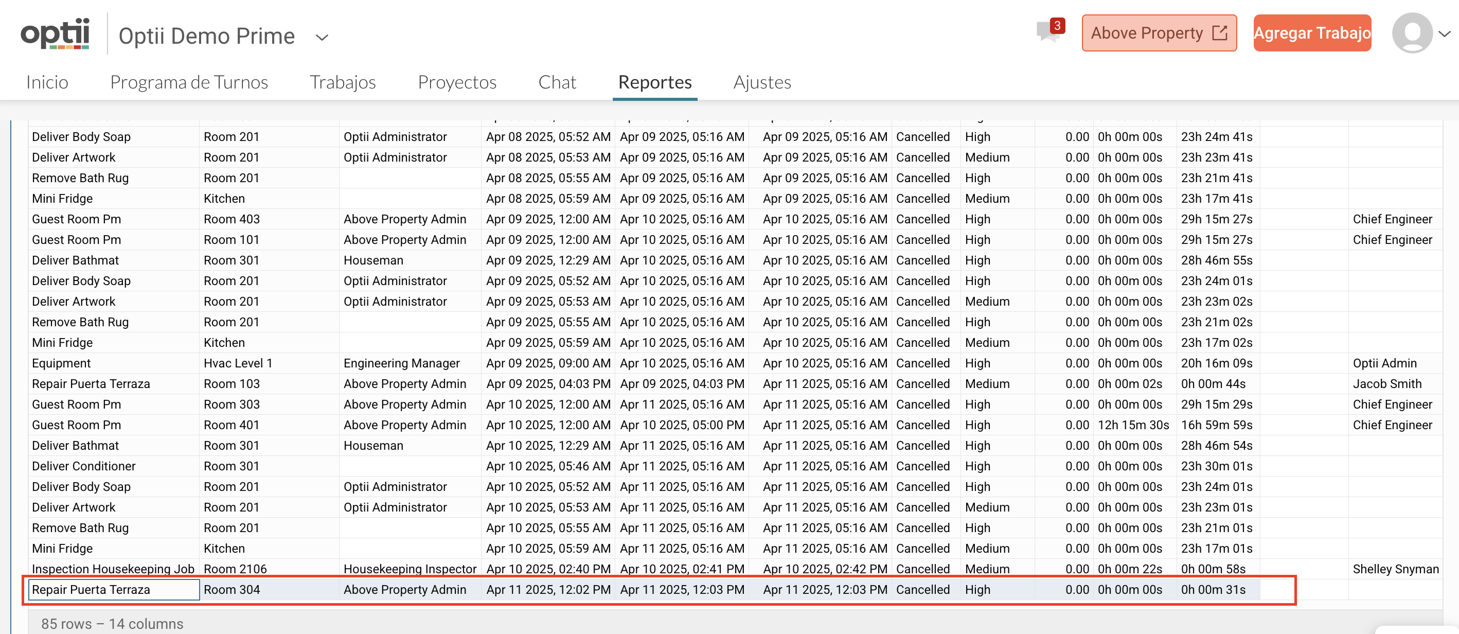Select Apr 10 2025, 02:42 PM cell
This screenshot has width=1459, height=634.
821,569
